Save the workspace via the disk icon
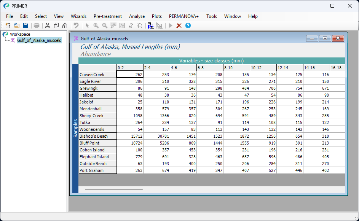Screen dimensions: 359x221 (x=25, y=25)
